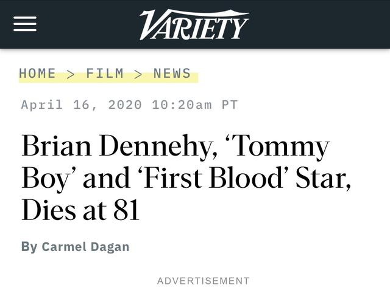
Task: Click the Variety logo
Action: (x=194, y=24)
